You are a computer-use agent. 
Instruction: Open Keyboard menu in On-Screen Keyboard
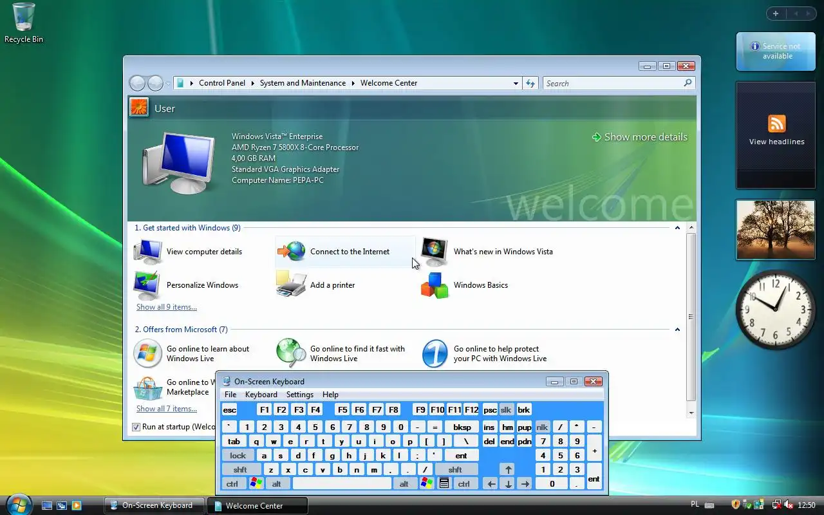tap(261, 395)
